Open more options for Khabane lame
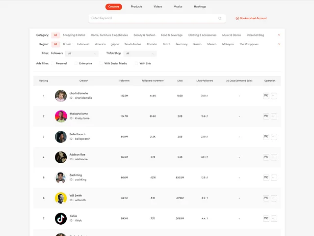314x236 pixels. tap(274, 117)
